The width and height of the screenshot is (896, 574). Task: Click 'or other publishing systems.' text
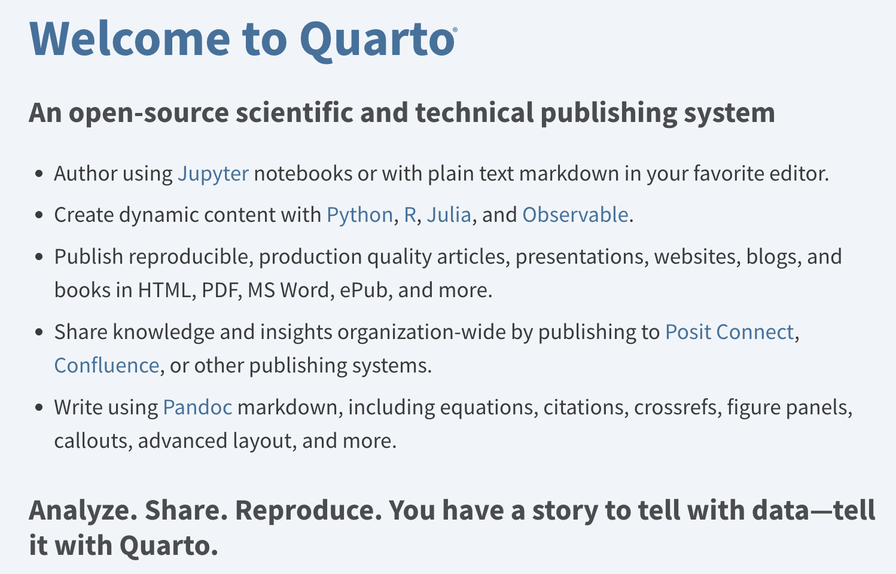(x=301, y=365)
